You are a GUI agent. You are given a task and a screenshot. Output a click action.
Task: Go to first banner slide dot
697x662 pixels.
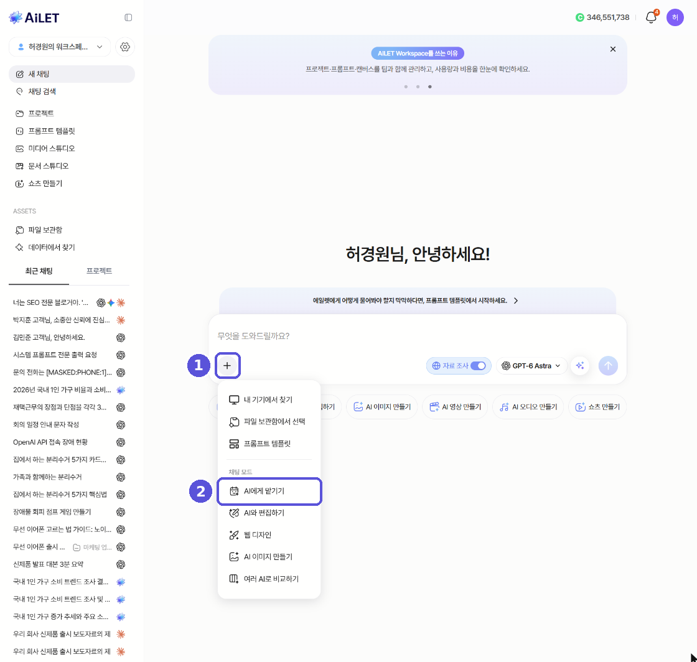click(406, 86)
